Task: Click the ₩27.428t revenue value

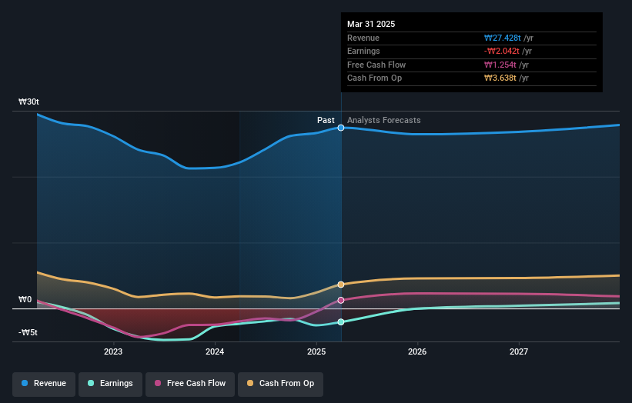Action: tap(503, 38)
